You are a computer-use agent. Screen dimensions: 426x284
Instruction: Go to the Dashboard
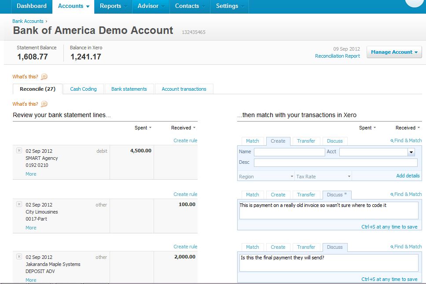click(32, 6)
